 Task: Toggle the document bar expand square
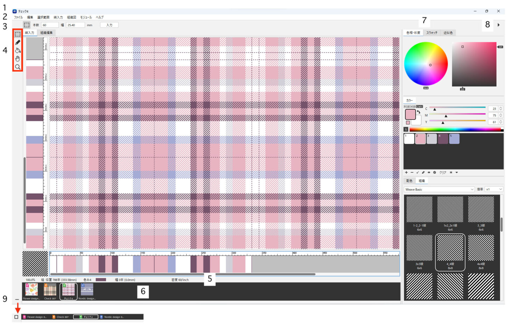point(16,317)
